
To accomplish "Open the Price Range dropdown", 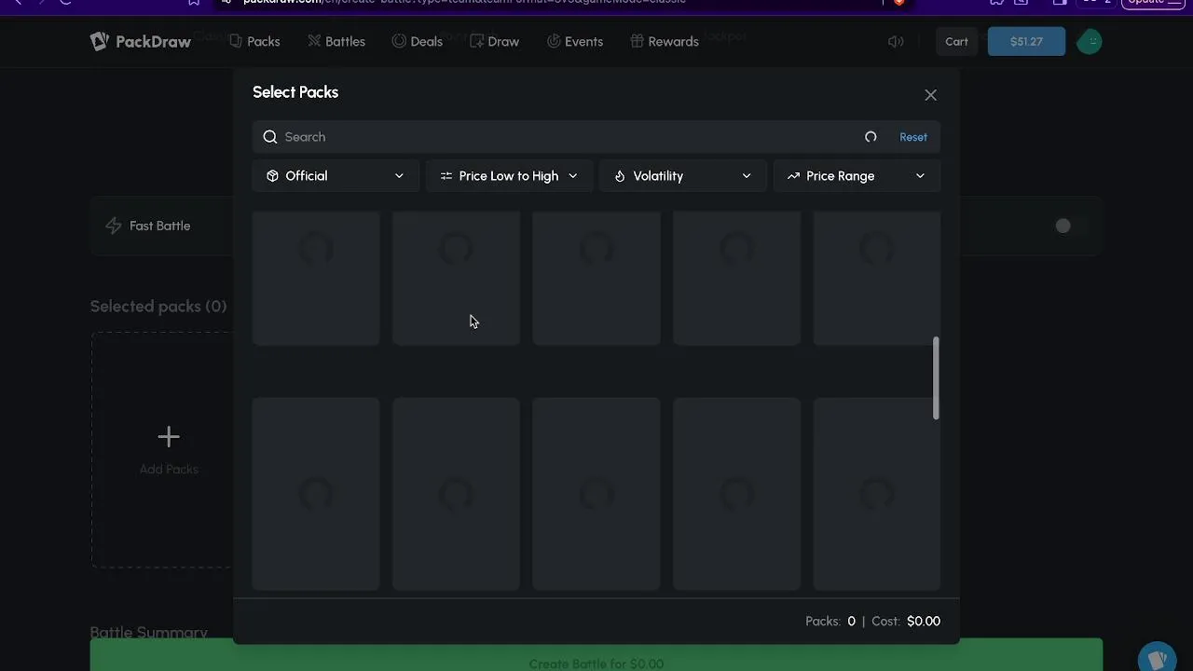I will (857, 175).
